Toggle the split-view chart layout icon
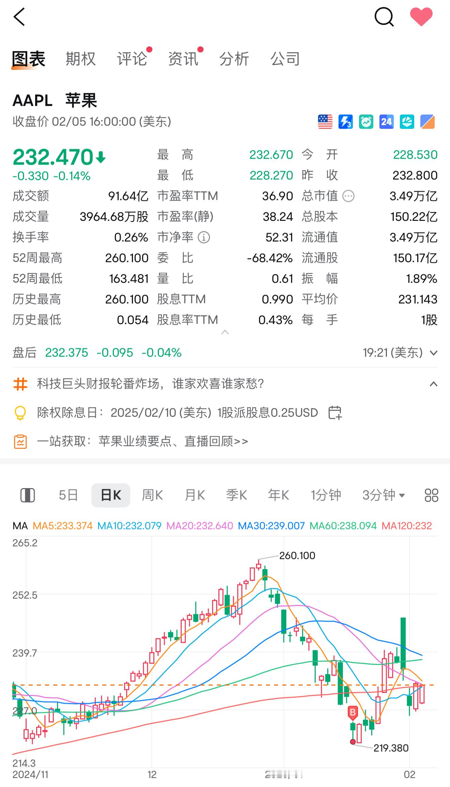This screenshot has width=450, height=787. [28, 495]
